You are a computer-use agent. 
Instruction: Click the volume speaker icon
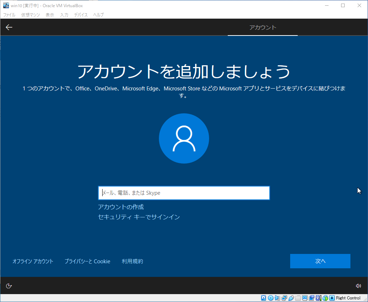(358, 286)
